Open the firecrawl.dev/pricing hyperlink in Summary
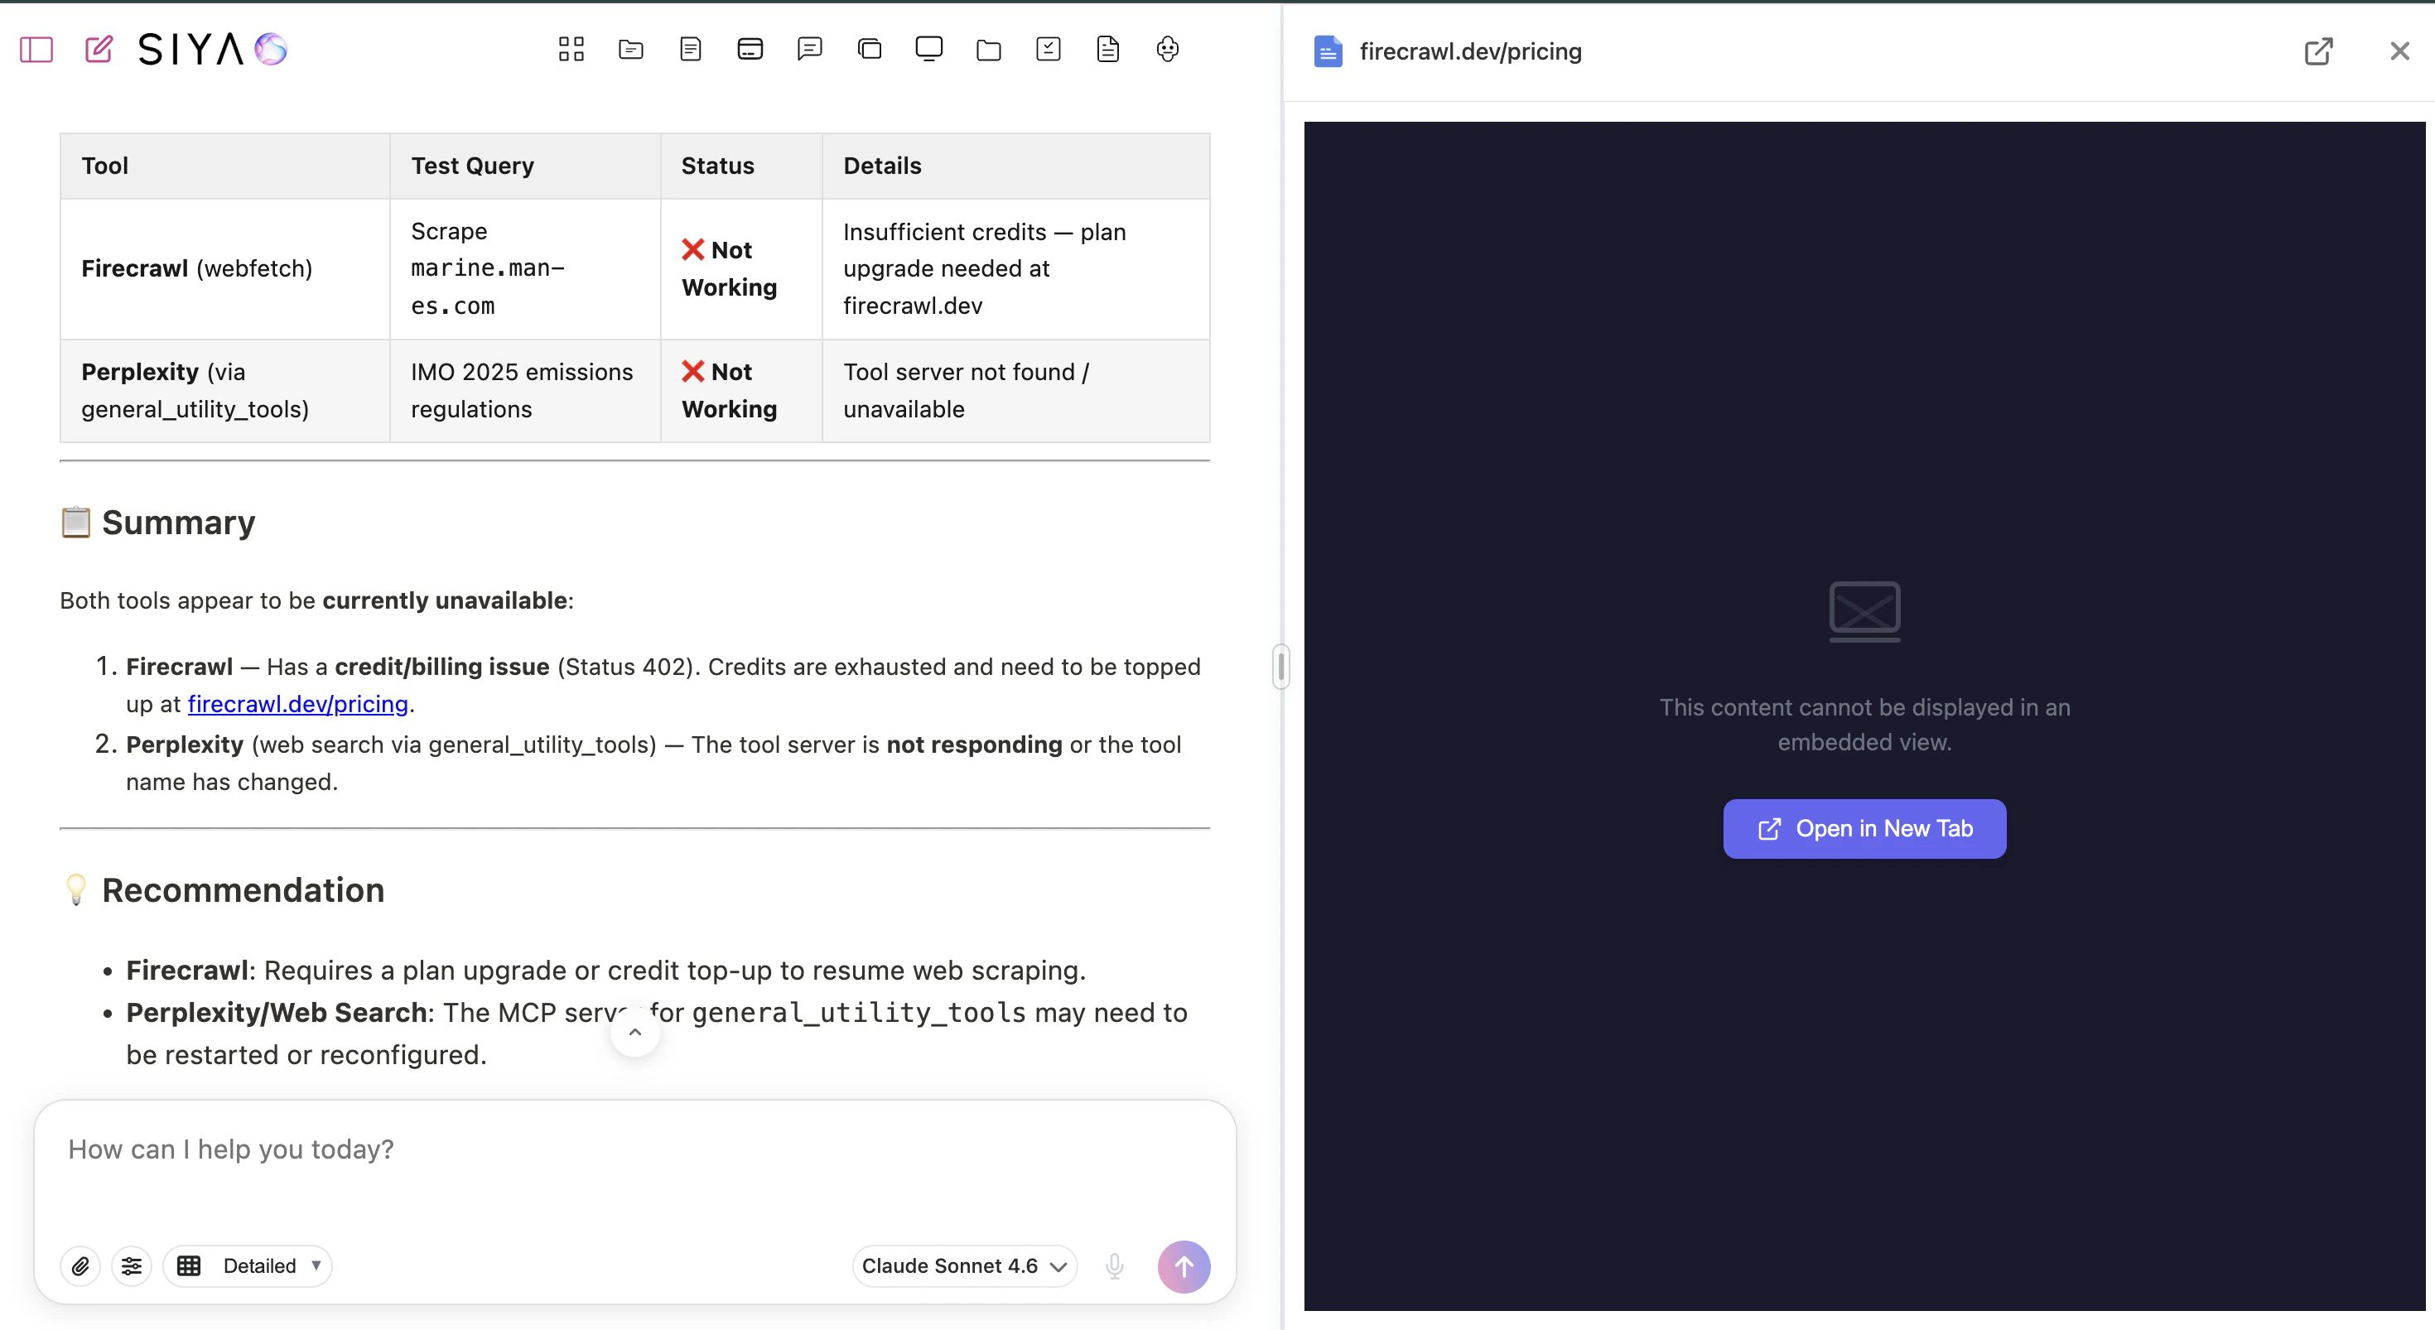This screenshot has width=2435, height=1330. pos(298,704)
